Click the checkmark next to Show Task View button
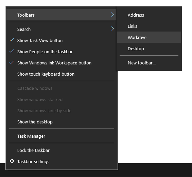Screen dimensions: 192x177 click(12, 40)
